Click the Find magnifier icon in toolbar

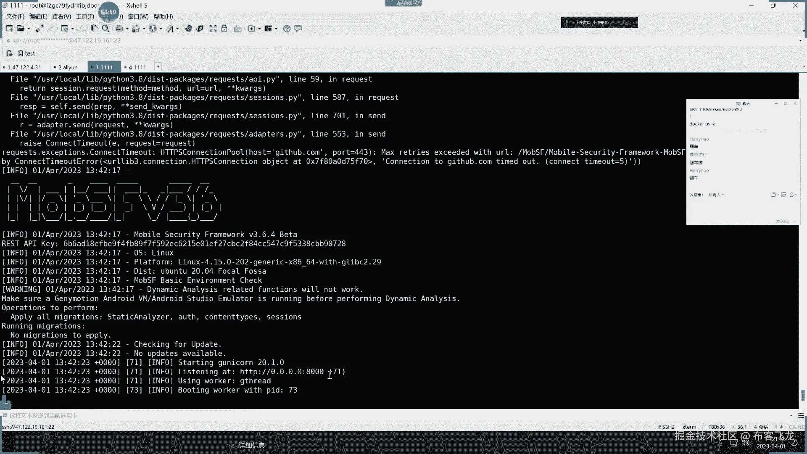[x=105, y=29]
